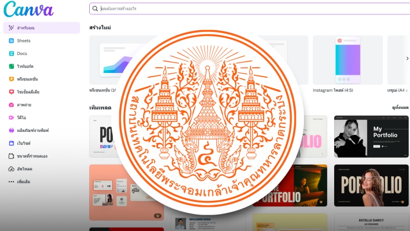Viewport: 410px width, 231px height.
Task: Click the ภาพถ่าย menu label
Action: [x=24, y=105]
